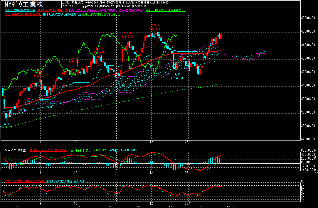This screenshot has width=318, height=208.
Task: Select the 026日 先行上限=43459.28 legend
Action: click(86, 10)
